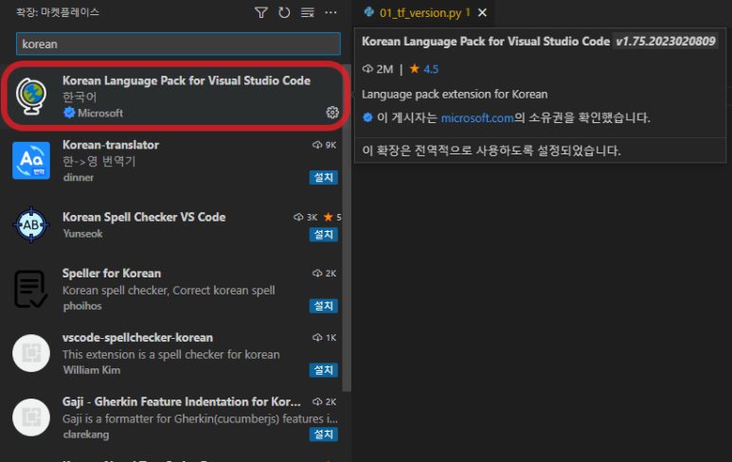Image resolution: width=732 pixels, height=462 pixels.
Task: Select the Korean-translator Aa icon
Action: 31,161
